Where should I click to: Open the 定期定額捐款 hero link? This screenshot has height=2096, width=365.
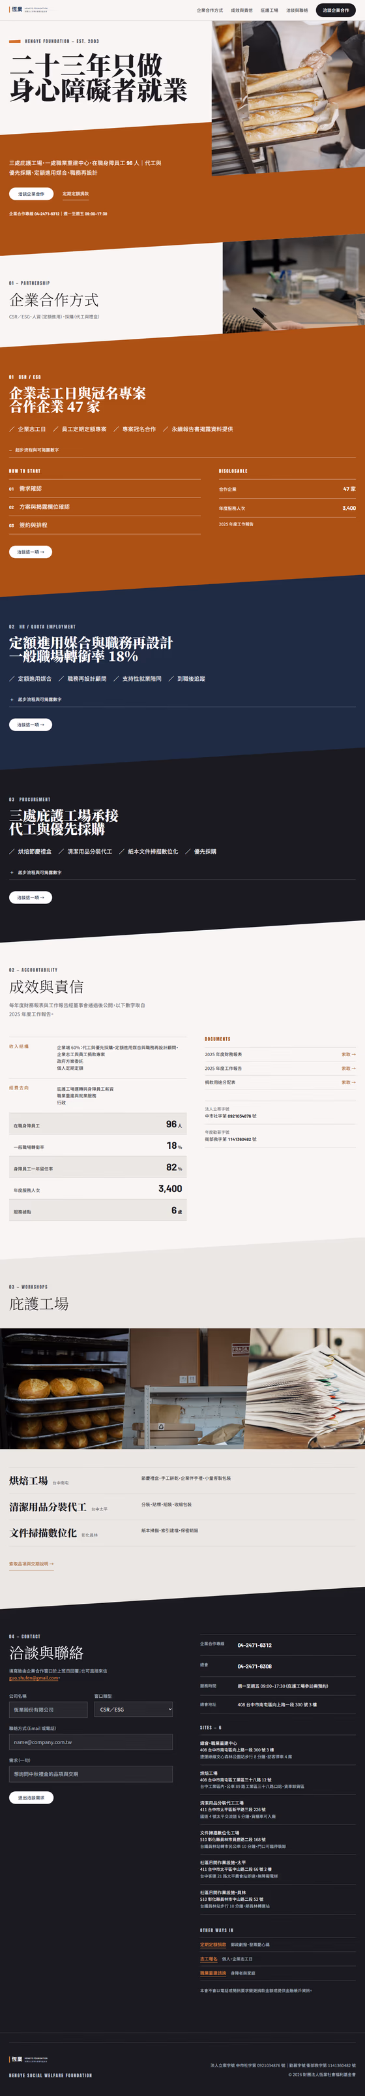tap(76, 194)
